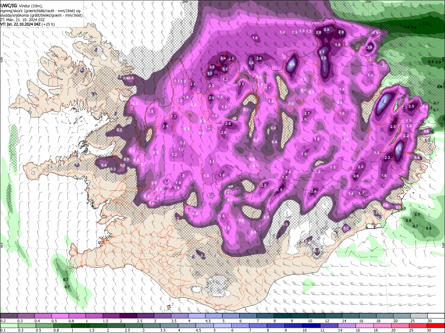Viewport: 445px width, 333px height.
Task: Click the '4.5' label on the purple snow scale
Action: click(208, 321)
